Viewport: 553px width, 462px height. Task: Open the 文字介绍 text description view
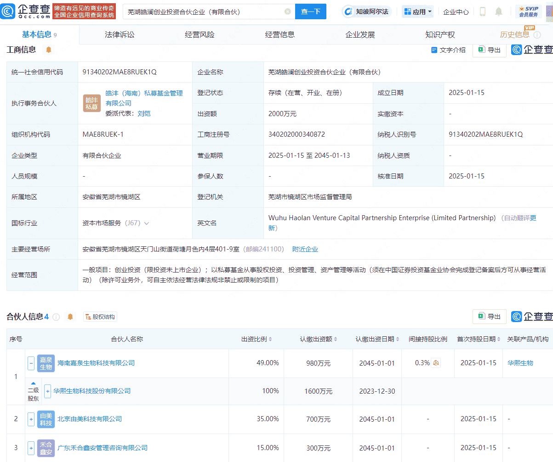pos(448,50)
